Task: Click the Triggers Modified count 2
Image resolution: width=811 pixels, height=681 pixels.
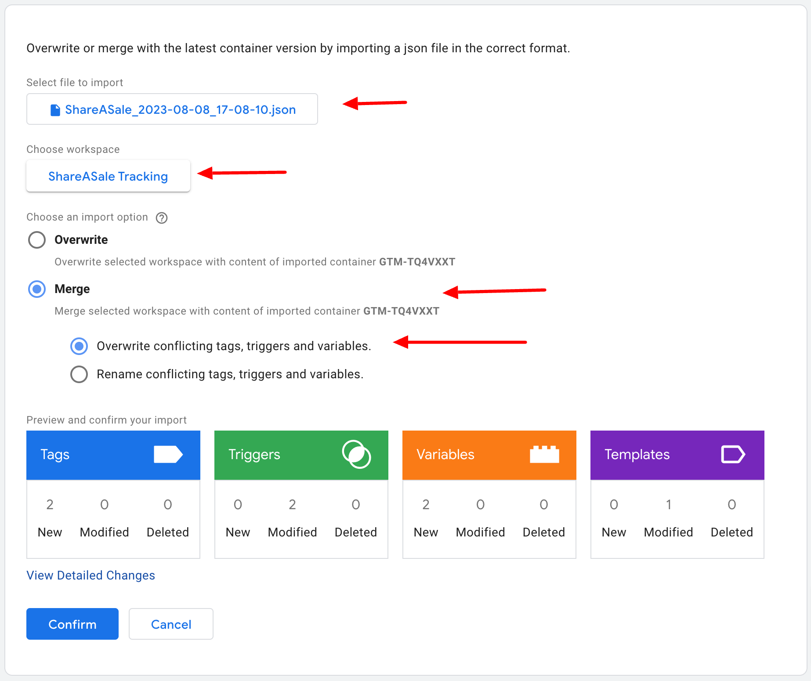Action: tap(293, 504)
